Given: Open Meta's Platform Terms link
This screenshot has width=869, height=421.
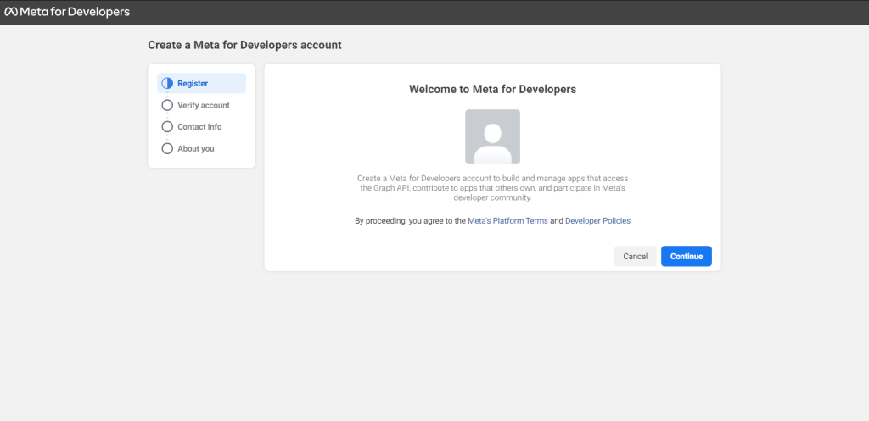Looking at the screenshot, I should (507, 221).
